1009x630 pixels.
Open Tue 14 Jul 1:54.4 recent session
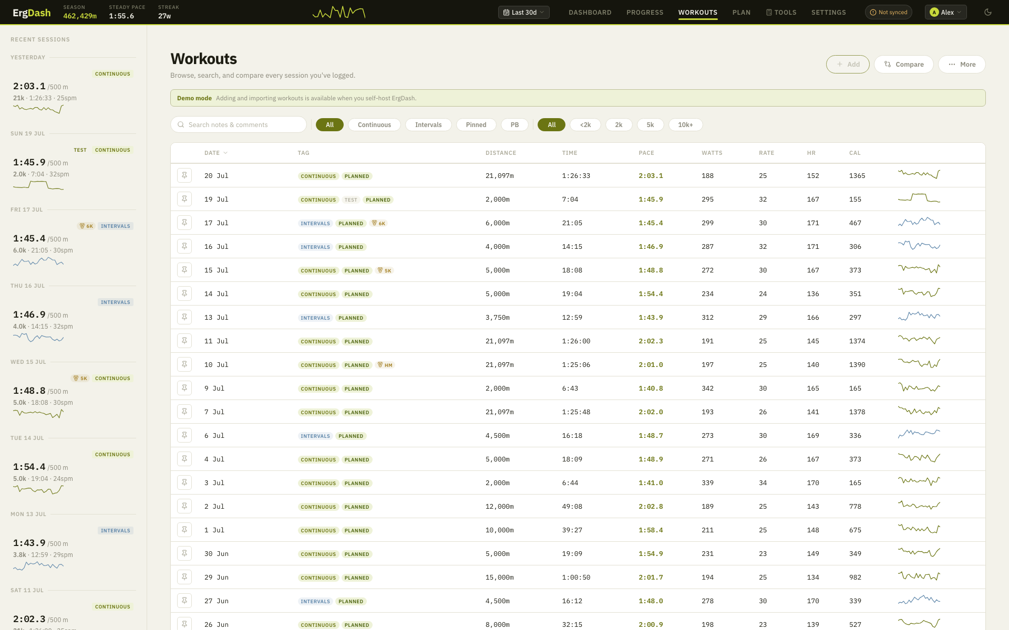(x=73, y=473)
